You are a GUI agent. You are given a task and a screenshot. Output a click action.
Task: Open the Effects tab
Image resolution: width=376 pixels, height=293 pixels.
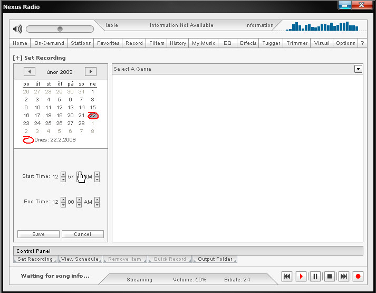pos(248,43)
